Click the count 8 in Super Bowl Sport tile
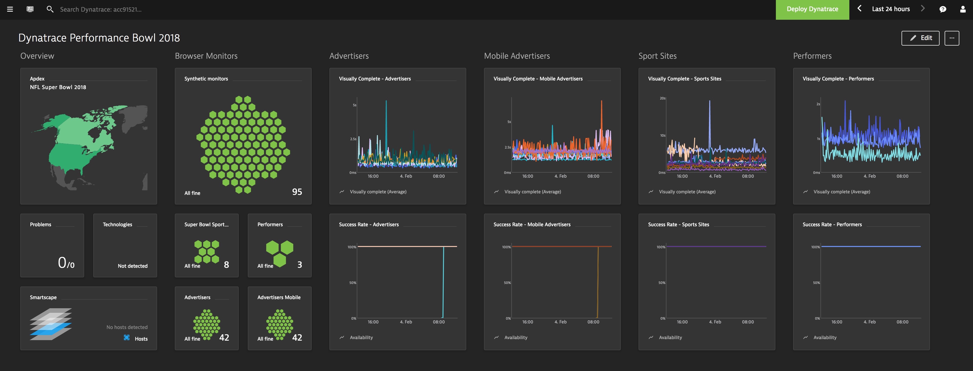973x371 pixels. point(226,264)
